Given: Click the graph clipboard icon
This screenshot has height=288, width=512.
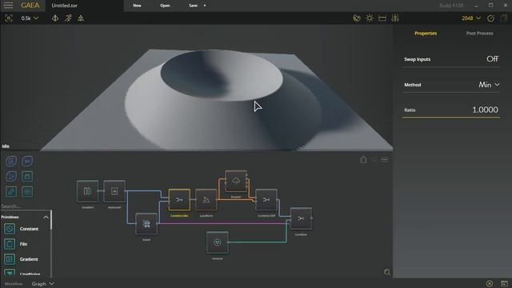Looking at the screenshot, I should [363, 160].
